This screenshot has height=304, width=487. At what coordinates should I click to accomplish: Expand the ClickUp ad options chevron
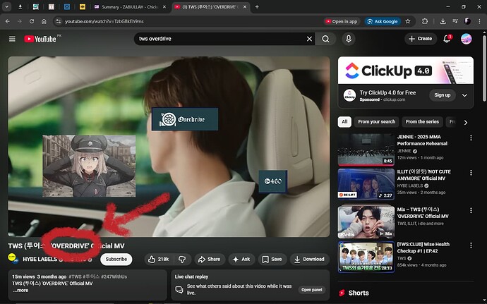(x=464, y=95)
